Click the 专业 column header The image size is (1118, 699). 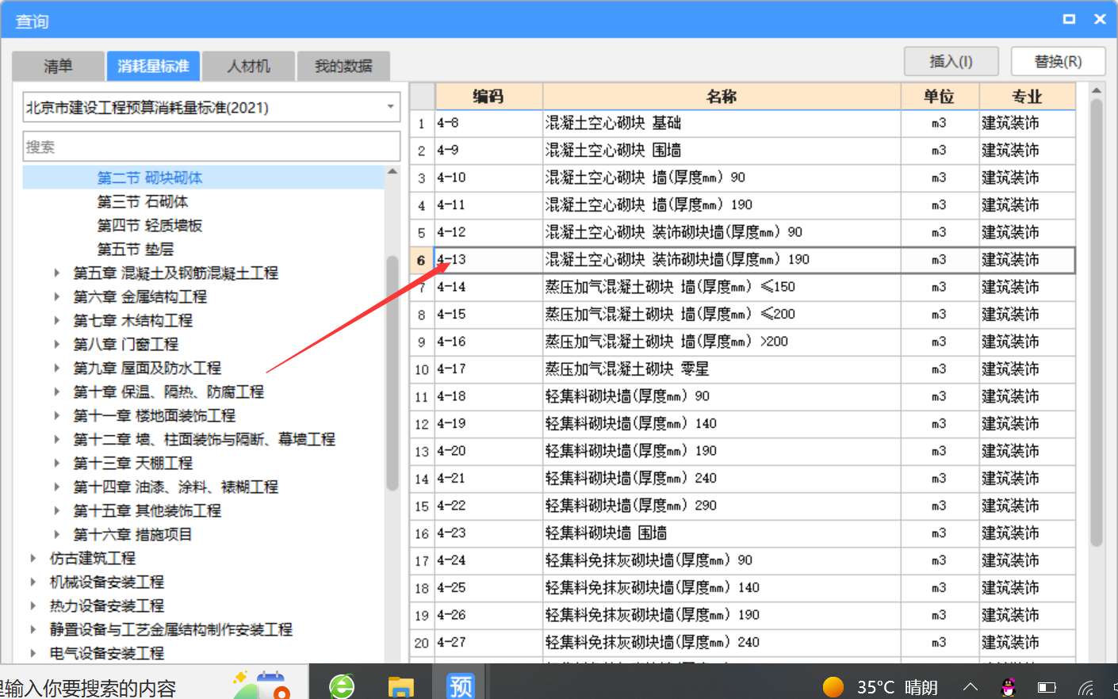(x=1027, y=96)
